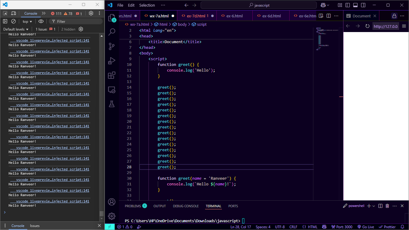This screenshot has height=230, width=409.
Task: Open the Explorer view in the activity bar
Action: (111, 18)
